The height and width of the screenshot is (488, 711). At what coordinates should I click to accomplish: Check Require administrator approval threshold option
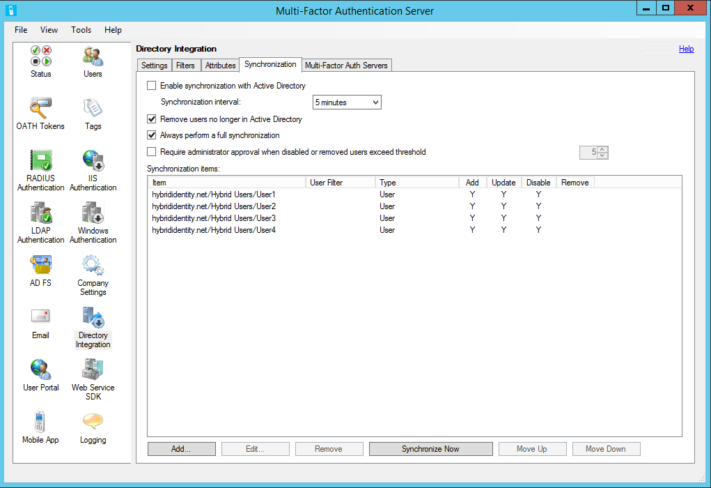(151, 151)
